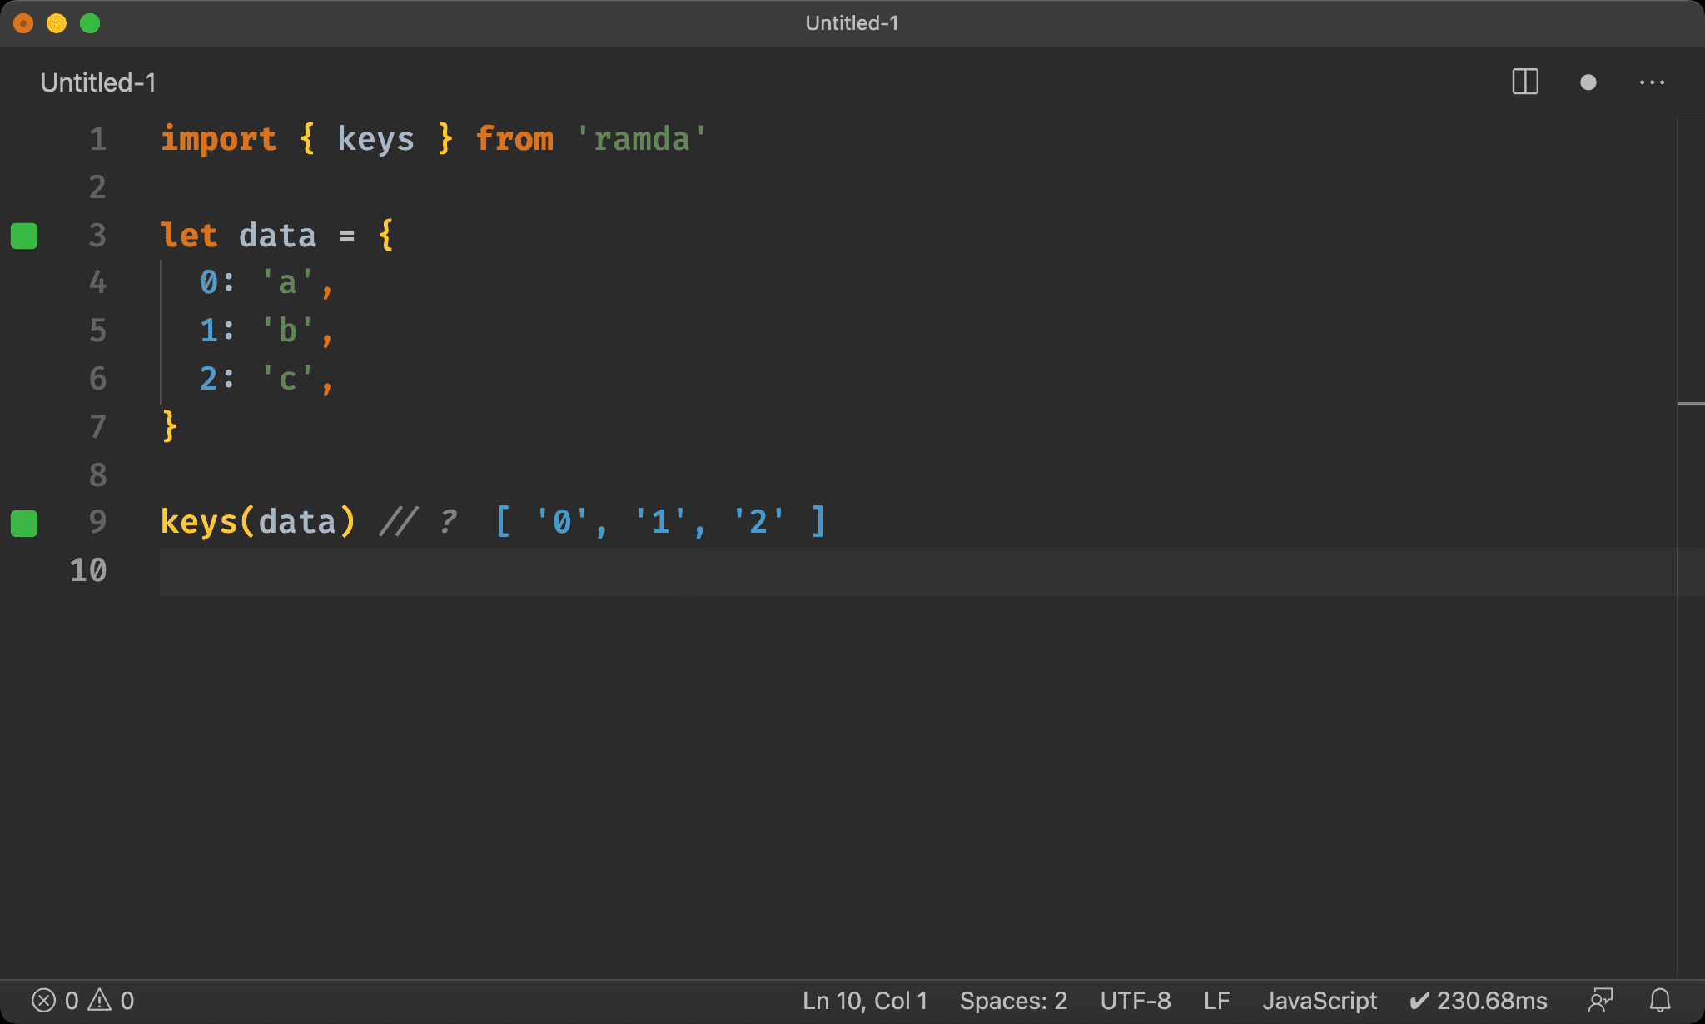The width and height of the screenshot is (1705, 1024).
Task: Change end of line sequence LF
Action: (1216, 1000)
